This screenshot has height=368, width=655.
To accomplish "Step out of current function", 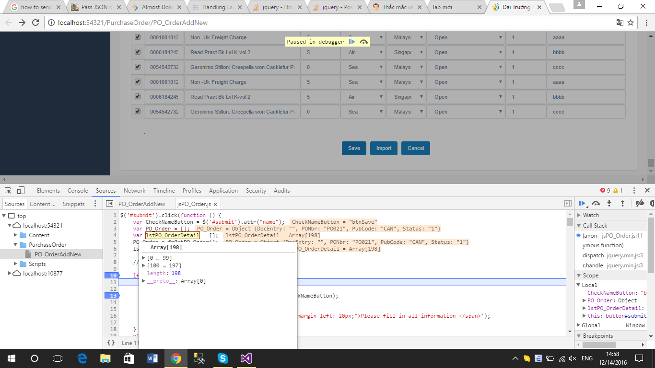I will tap(622, 203).
